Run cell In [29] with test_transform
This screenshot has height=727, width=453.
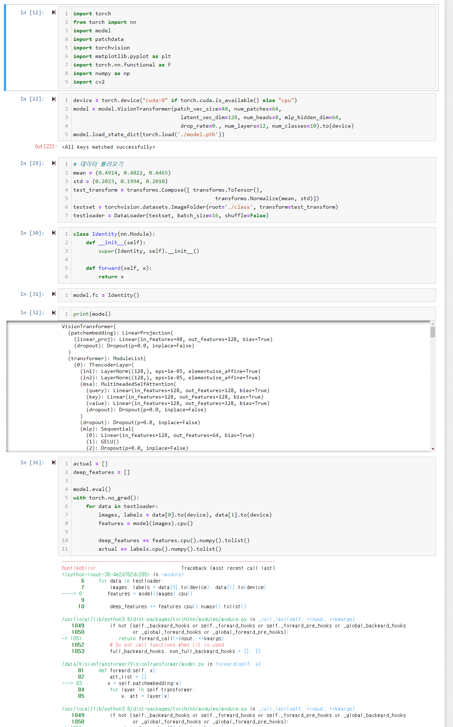coord(54,163)
